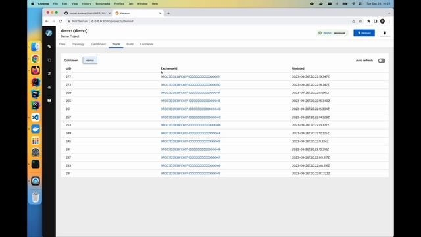
Task: Click the browser forward arrow
Action: [x=53, y=21]
